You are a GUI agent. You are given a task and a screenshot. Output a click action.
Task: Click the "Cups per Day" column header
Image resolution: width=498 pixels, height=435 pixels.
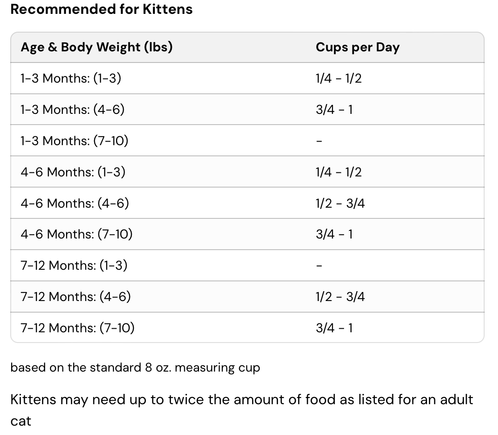click(357, 47)
